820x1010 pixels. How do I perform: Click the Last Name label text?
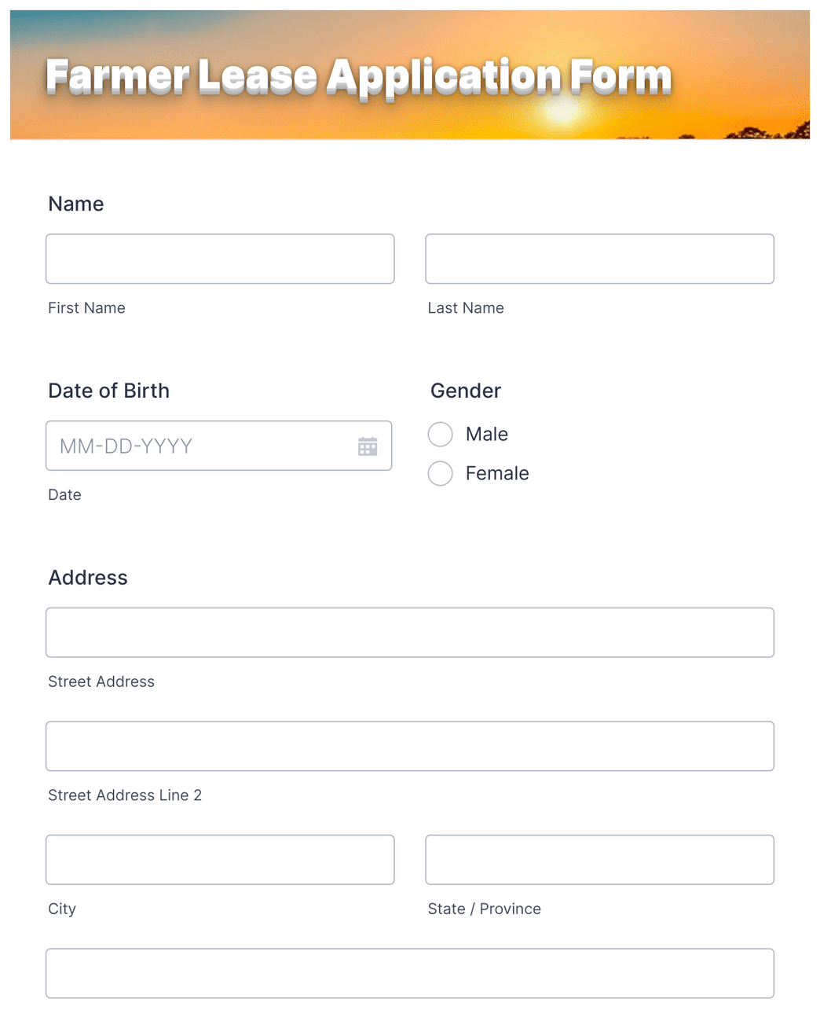pos(466,307)
